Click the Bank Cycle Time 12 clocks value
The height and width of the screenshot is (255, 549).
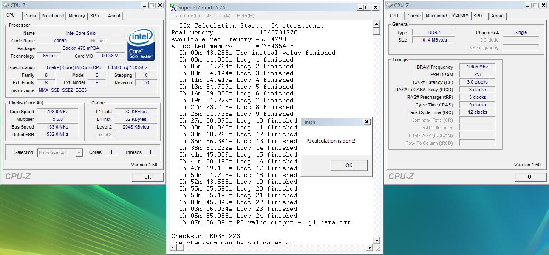coord(477,112)
